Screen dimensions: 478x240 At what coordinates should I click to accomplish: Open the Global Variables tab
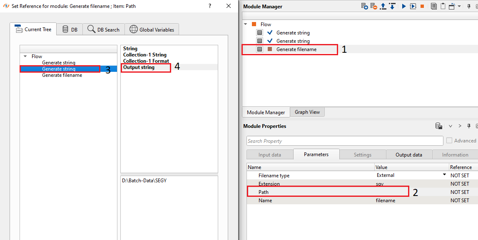[x=152, y=29]
